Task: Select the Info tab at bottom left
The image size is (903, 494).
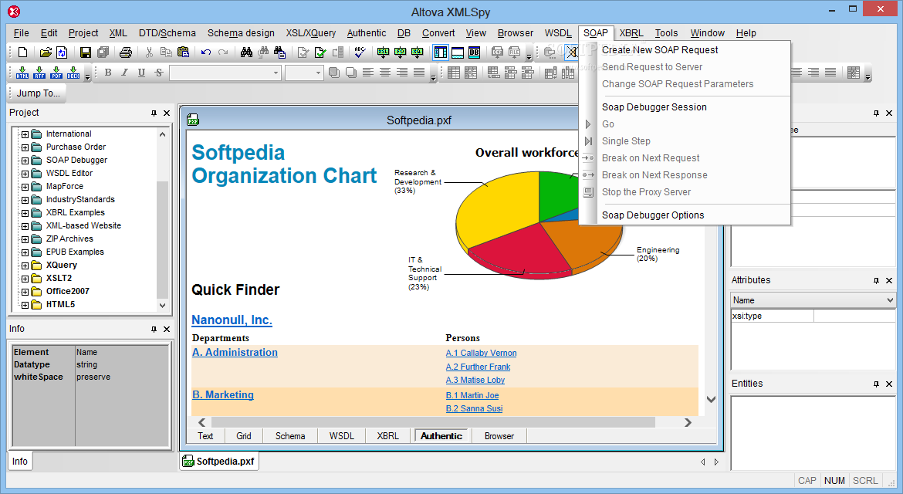Action: pos(19,461)
